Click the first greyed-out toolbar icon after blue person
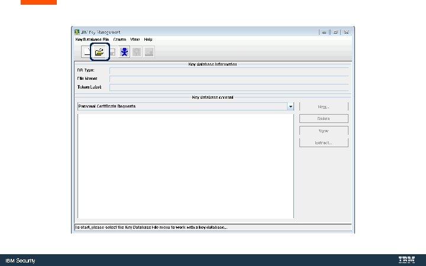426x266 pixels. click(137, 51)
